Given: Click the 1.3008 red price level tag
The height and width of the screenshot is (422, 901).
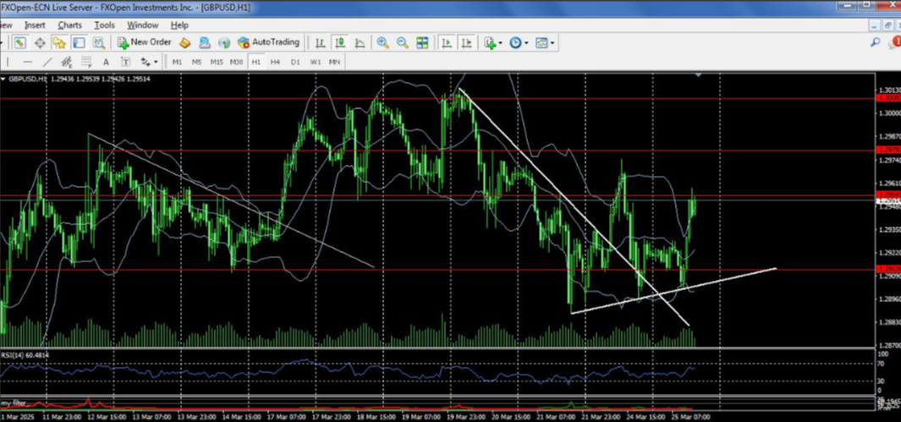Looking at the screenshot, I should click(887, 98).
